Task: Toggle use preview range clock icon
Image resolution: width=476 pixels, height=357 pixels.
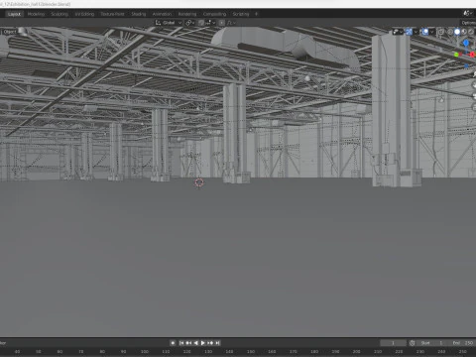Action: 413,343
